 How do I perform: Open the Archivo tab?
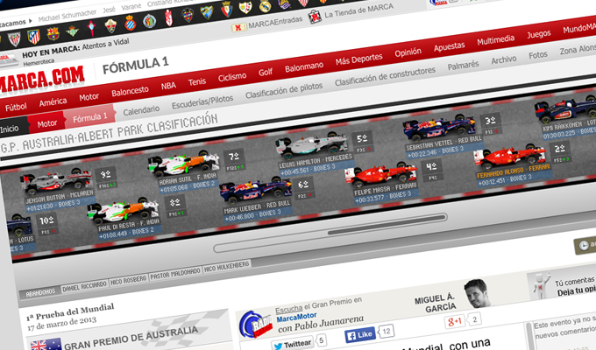[504, 60]
